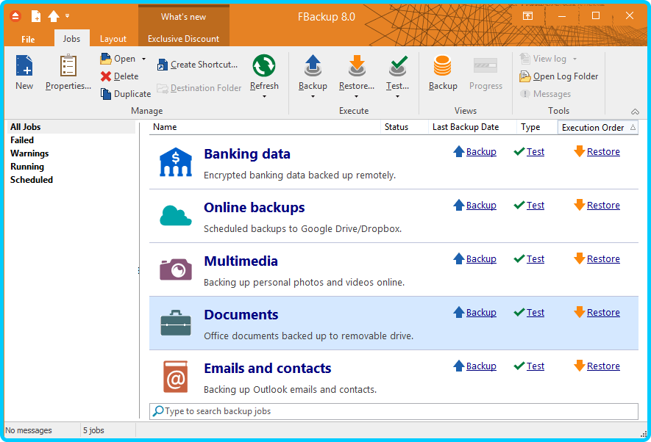Select the Banking data job icon
This screenshot has height=442, width=651.
click(x=175, y=162)
